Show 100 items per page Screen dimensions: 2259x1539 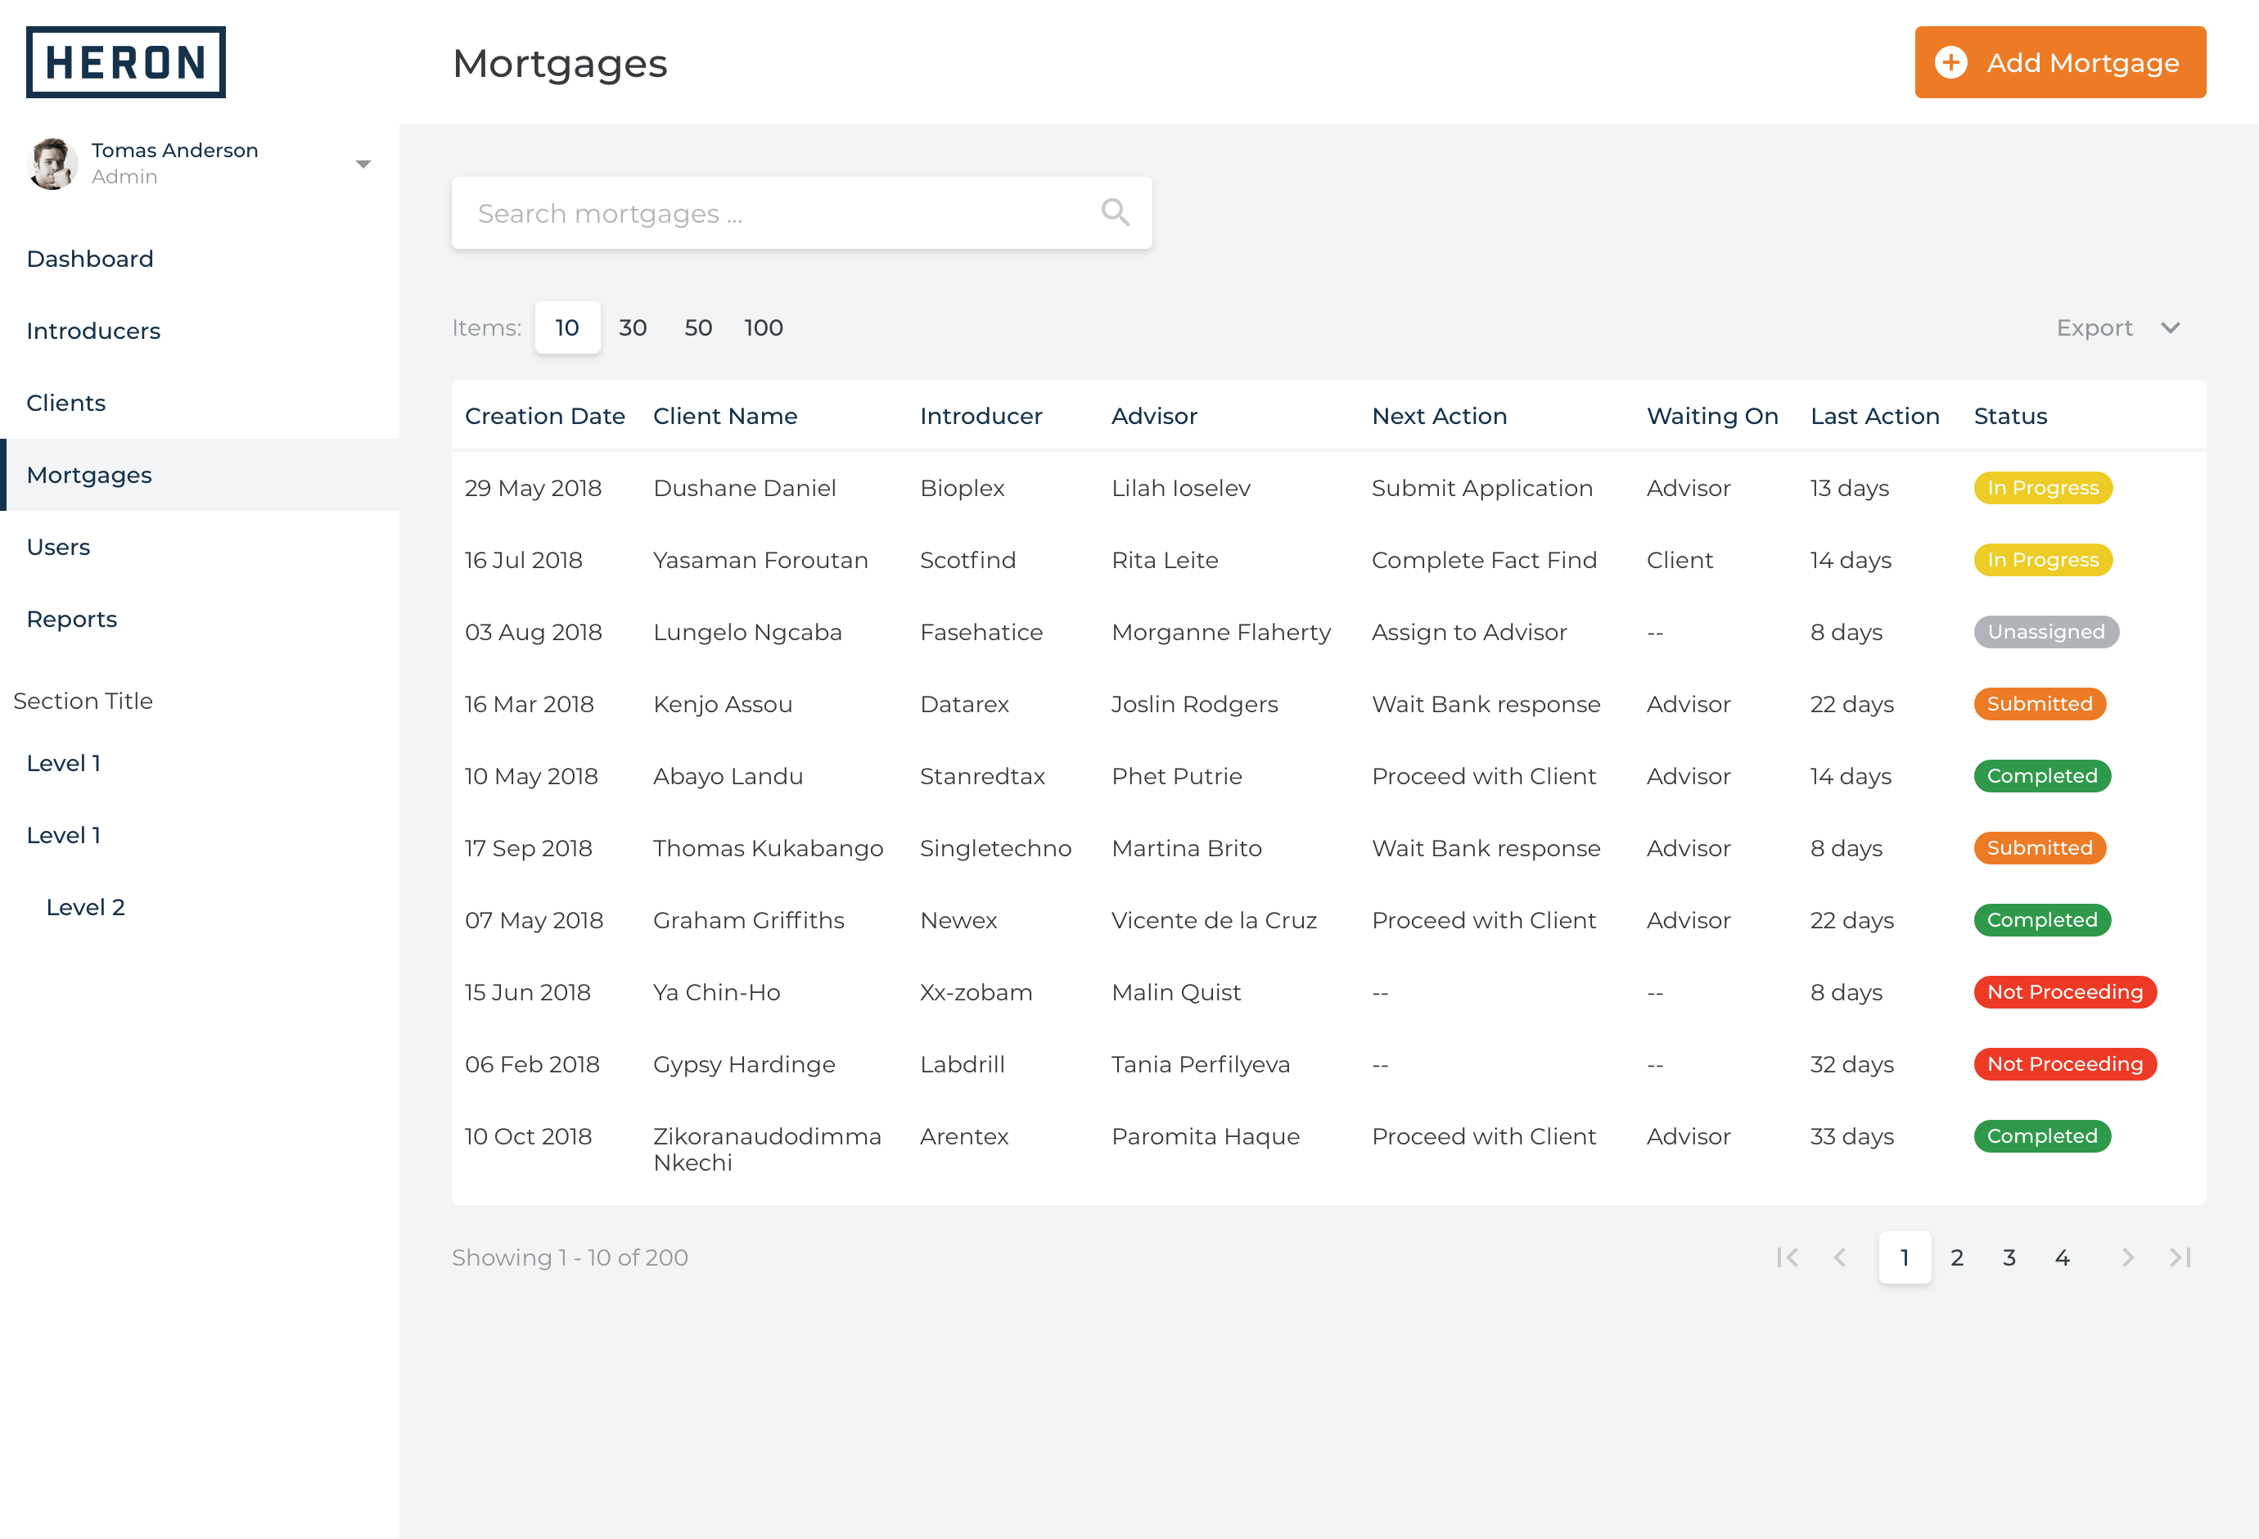point(763,327)
